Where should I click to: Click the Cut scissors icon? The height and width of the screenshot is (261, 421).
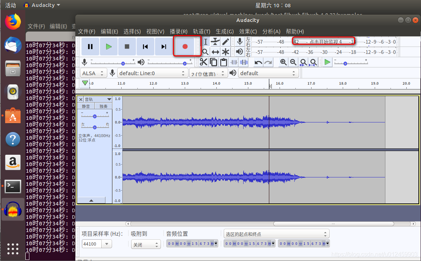coord(204,62)
